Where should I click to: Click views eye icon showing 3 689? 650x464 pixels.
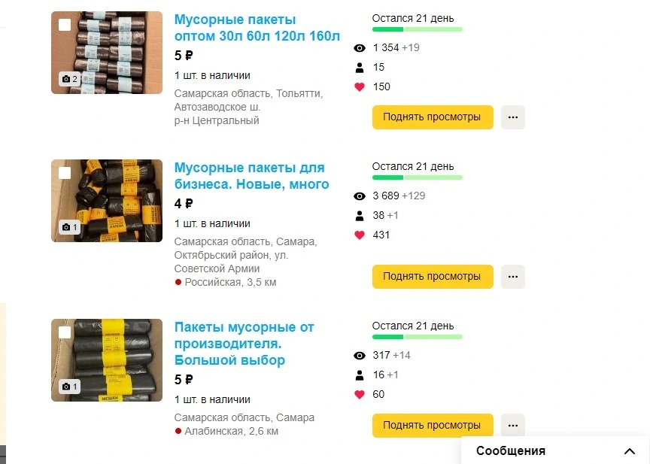coord(360,196)
